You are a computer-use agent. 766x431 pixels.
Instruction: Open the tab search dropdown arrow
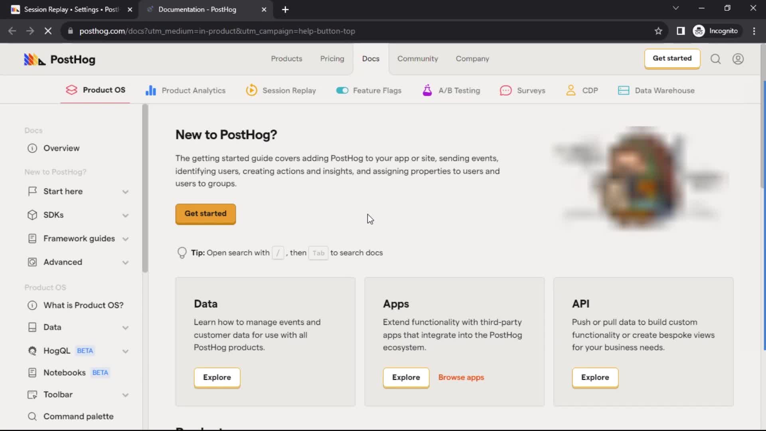pyautogui.click(x=675, y=8)
